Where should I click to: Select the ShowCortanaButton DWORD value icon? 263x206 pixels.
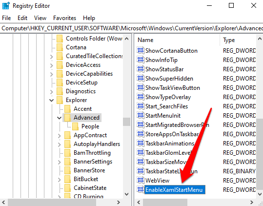coord(141,50)
